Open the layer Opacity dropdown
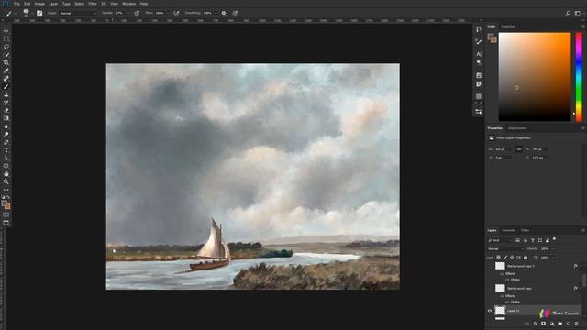 pyautogui.click(x=553, y=248)
